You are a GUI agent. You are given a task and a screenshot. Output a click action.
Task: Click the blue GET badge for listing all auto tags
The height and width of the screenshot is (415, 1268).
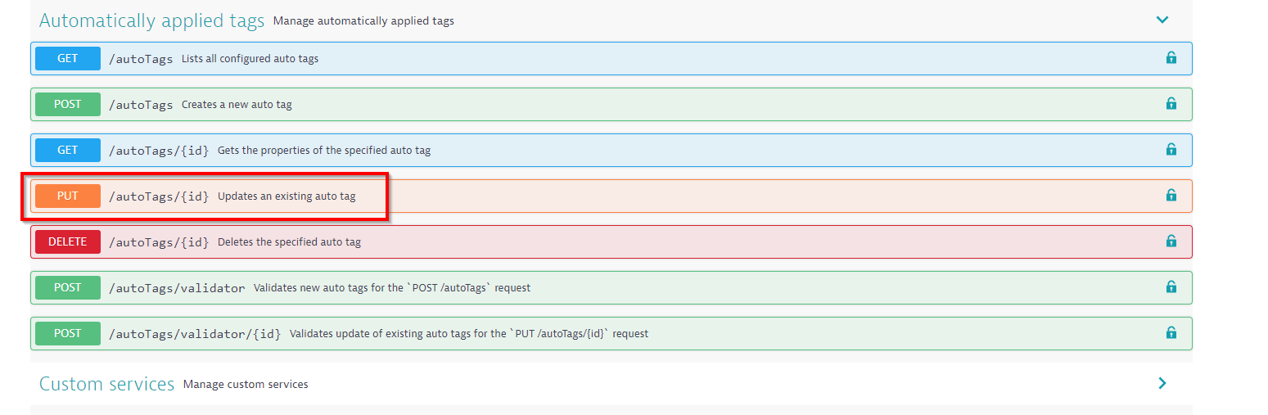[x=68, y=59]
